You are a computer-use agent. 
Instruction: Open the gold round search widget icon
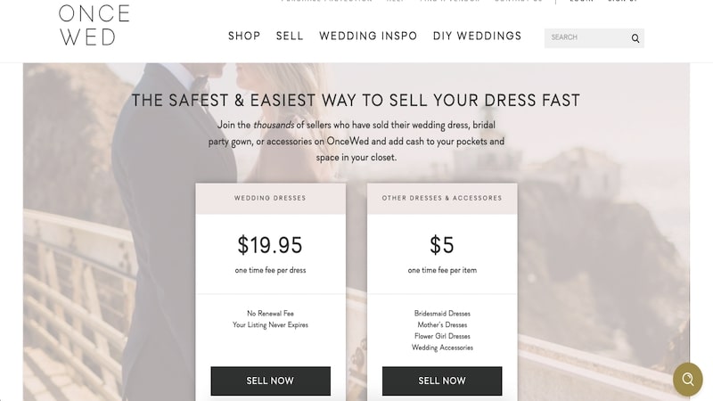coord(687,379)
